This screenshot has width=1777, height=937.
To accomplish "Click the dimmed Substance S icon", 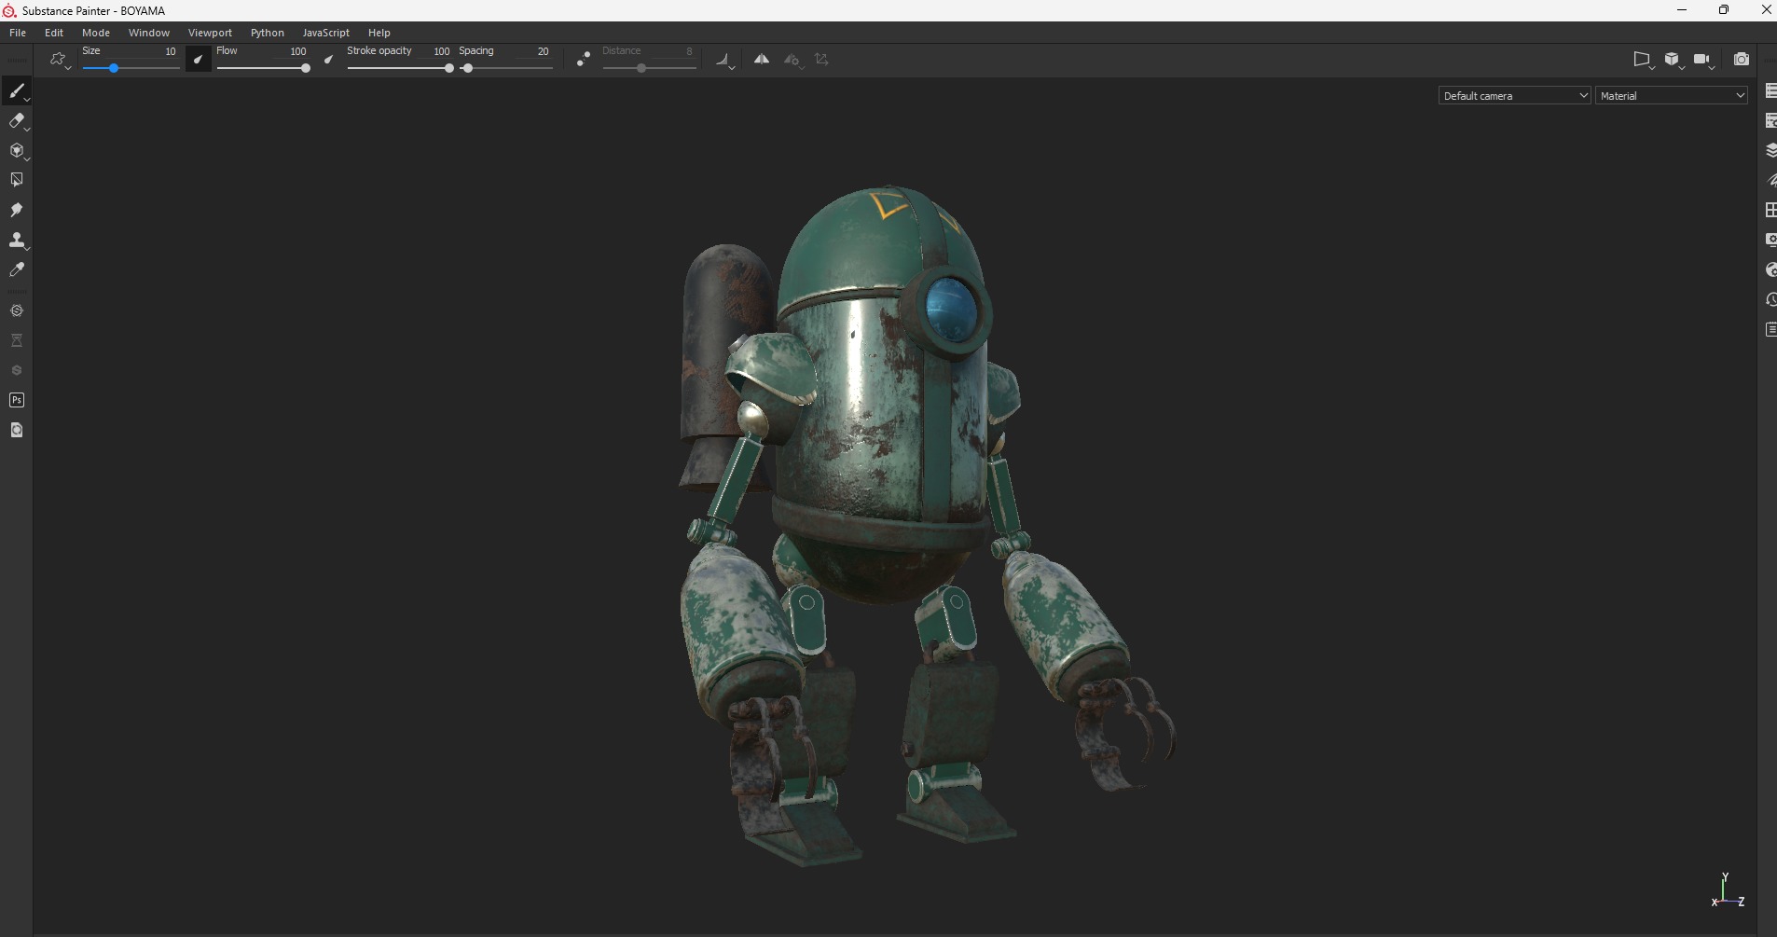I will pyautogui.click(x=16, y=370).
